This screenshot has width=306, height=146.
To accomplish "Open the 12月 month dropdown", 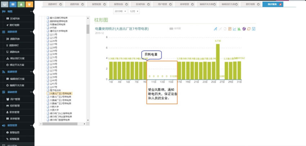I will (132, 12).
